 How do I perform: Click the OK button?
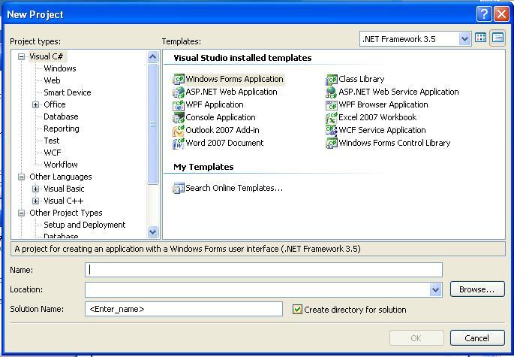coord(416,338)
